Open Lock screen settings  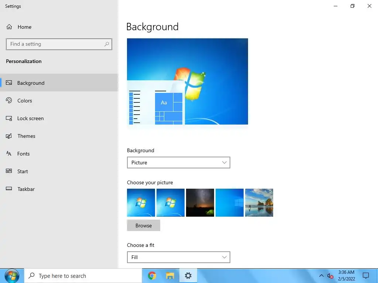tap(59, 118)
